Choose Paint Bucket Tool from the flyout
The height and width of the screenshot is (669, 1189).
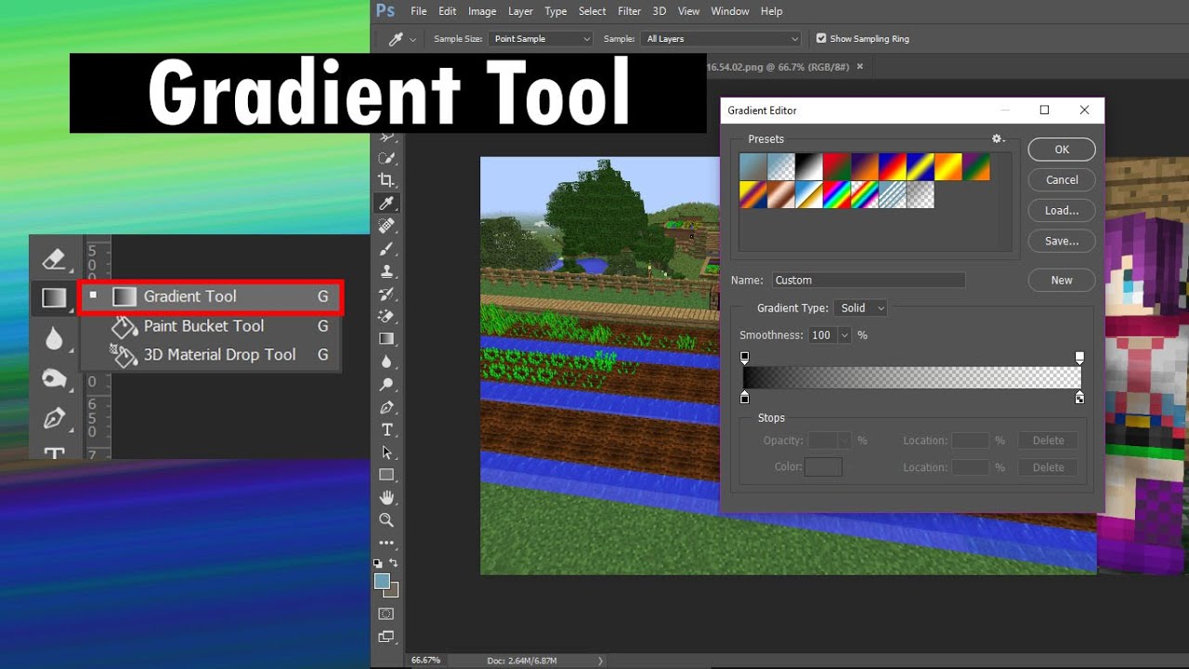coord(211,326)
